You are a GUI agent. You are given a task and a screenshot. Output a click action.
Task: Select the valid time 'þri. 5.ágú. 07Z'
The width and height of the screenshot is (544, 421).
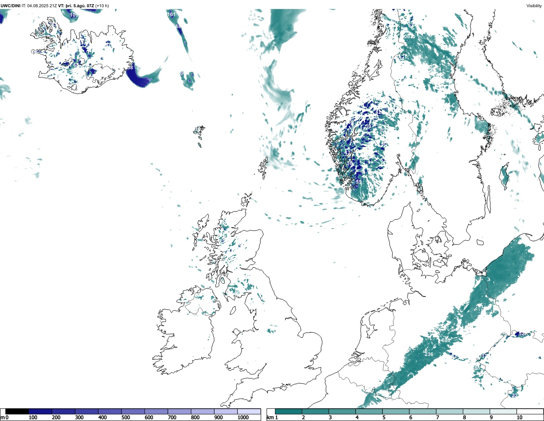point(80,6)
